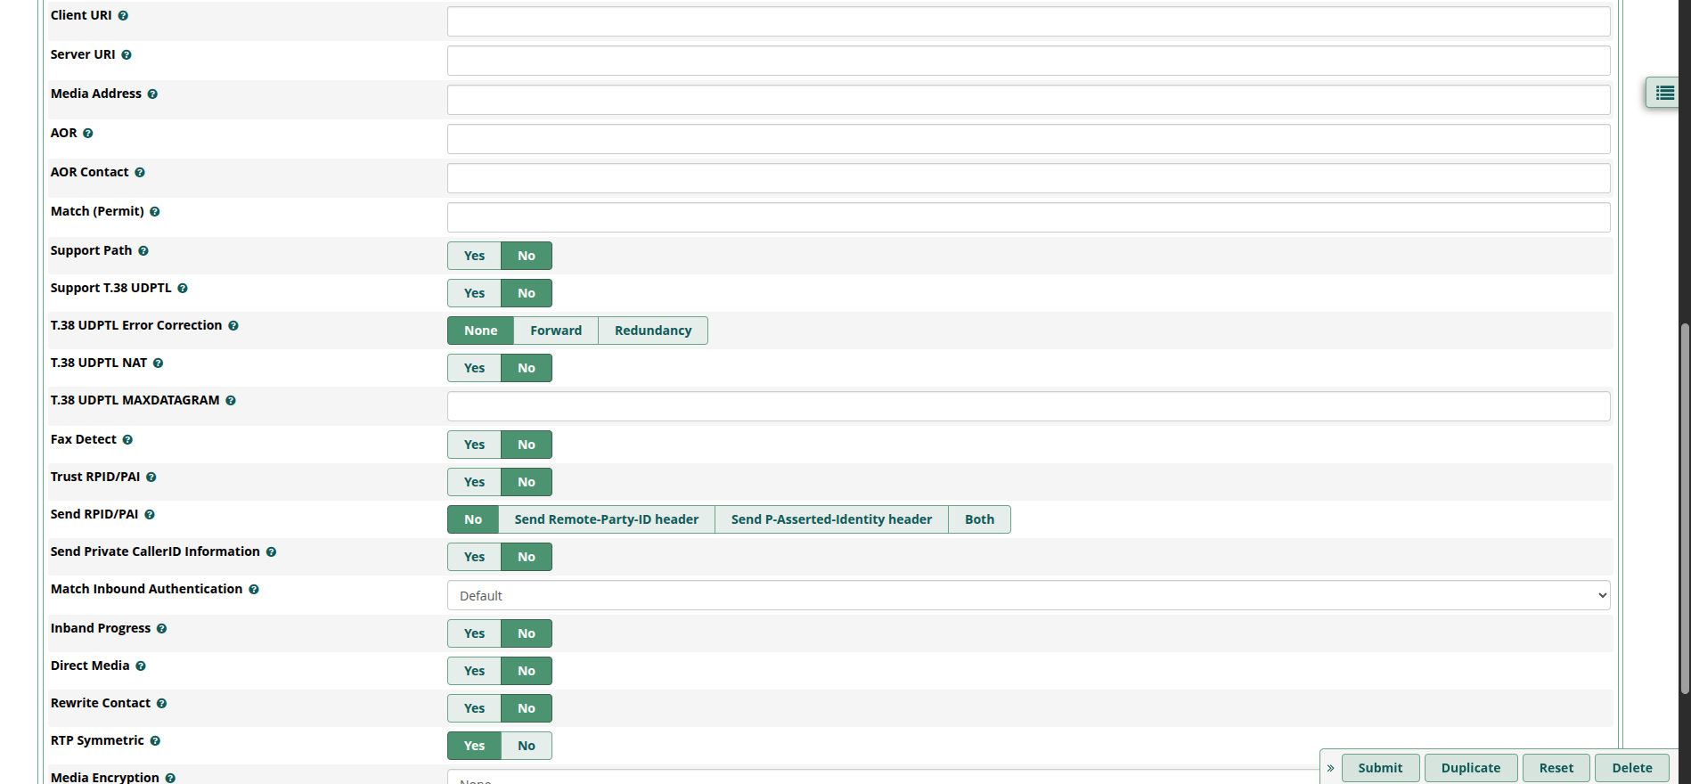Disable RTP Symmetric by choosing No
This screenshot has height=784, width=1691.
(527, 746)
